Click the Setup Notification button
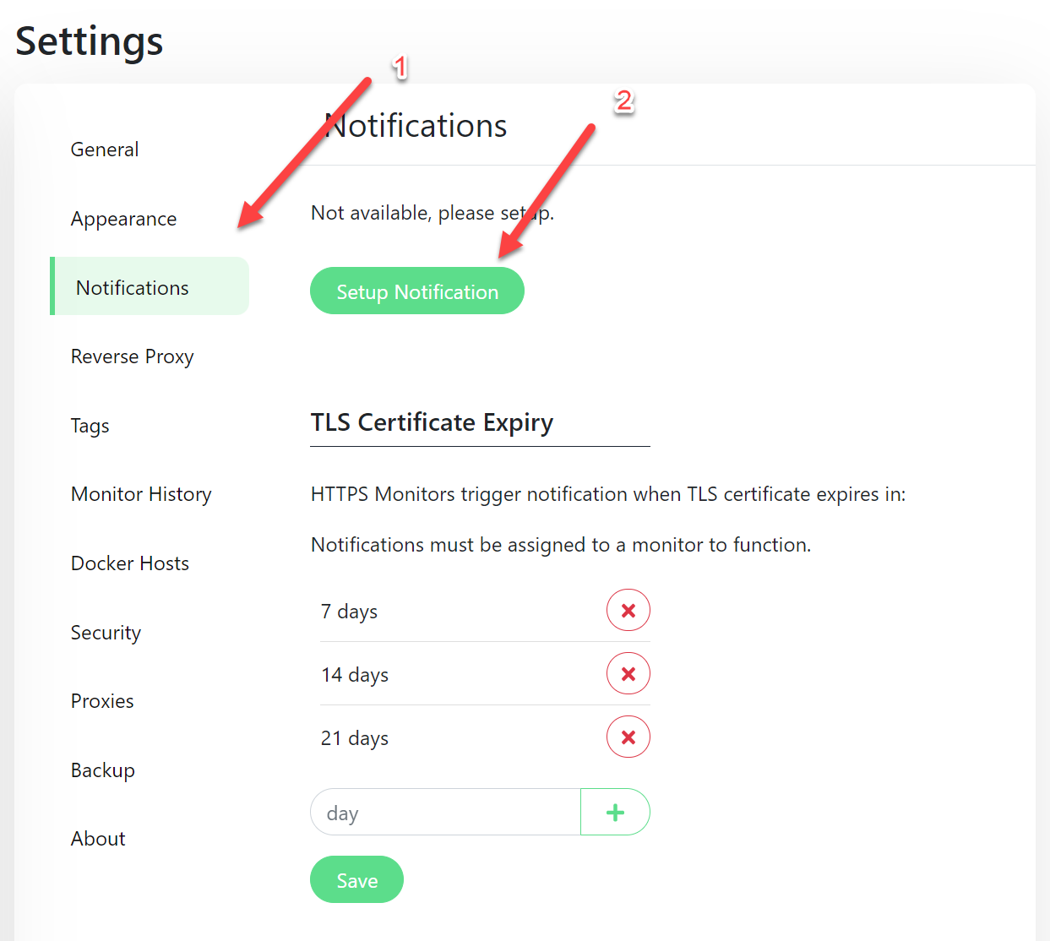1050x941 pixels. tap(417, 291)
